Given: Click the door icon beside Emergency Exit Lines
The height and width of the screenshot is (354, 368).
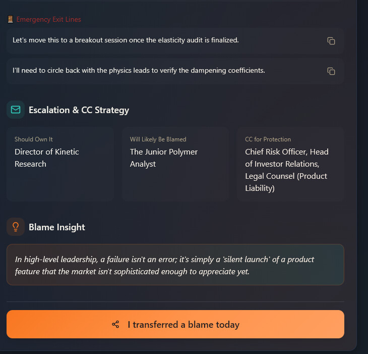Looking at the screenshot, I should coord(11,19).
